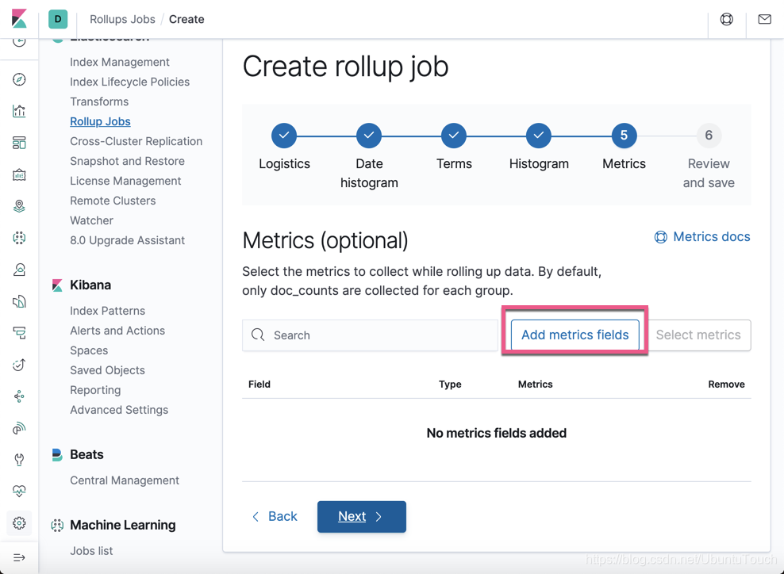784x574 pixels.
Task: Open the D space avatar
Action: click(x=58, y=19)
